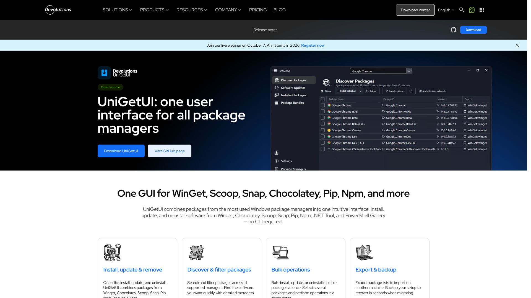The image size is (531, 298).
Task: Toggle the select-all checkbox in package table header
Action: (322, 99)
